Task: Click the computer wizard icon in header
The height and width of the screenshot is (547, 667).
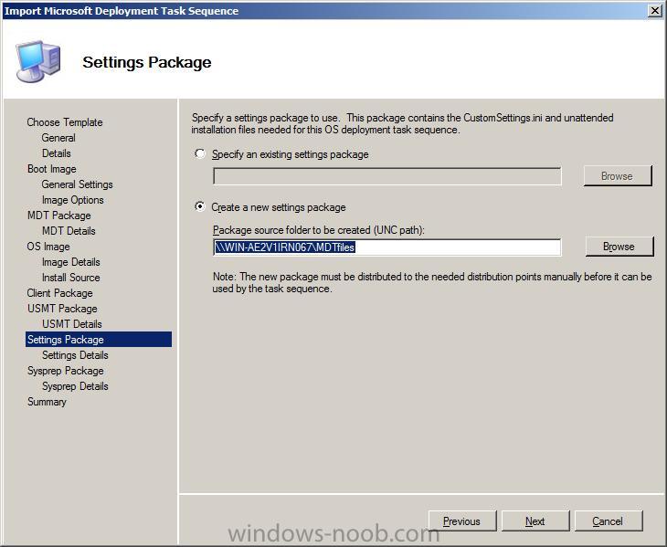Action: click(38, 61)
